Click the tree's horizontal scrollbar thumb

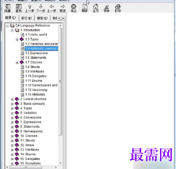pyautogui.click(x=26, y=167)
